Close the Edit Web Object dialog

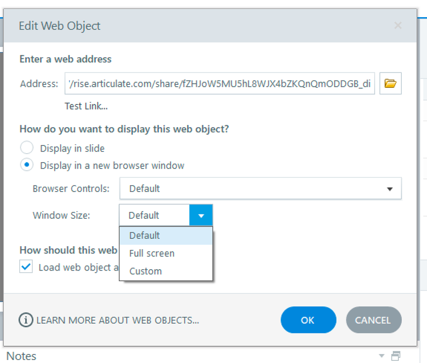coord(398,26)
